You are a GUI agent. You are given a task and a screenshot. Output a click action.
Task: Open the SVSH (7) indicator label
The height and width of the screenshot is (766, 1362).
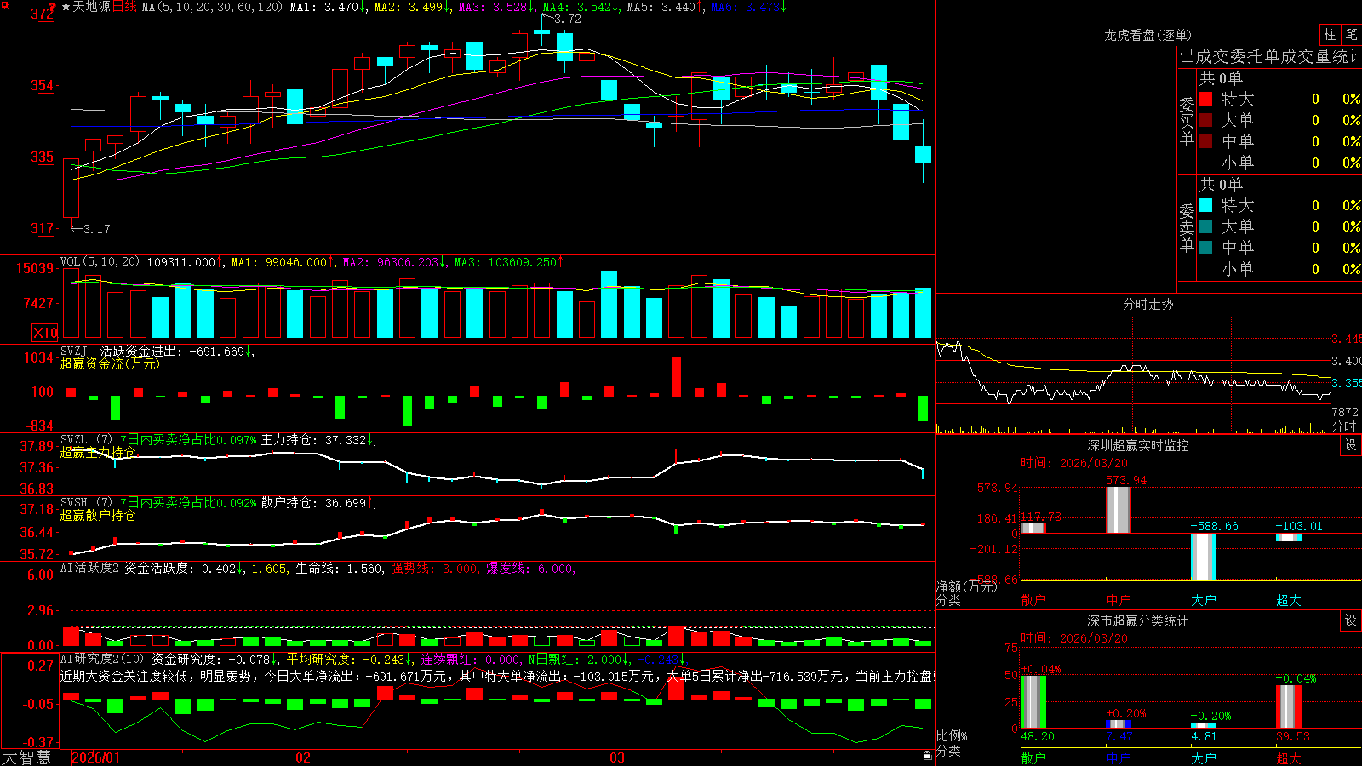[86, 503]
